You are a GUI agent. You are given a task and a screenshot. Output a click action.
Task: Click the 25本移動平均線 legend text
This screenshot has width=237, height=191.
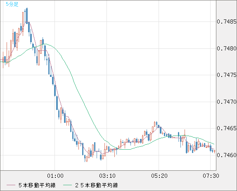(x=97, y=185)
